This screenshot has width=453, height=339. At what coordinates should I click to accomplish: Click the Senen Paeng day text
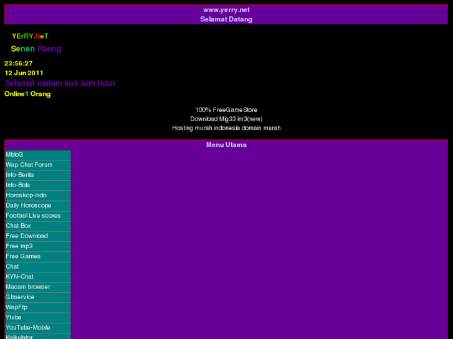point(36,49)
